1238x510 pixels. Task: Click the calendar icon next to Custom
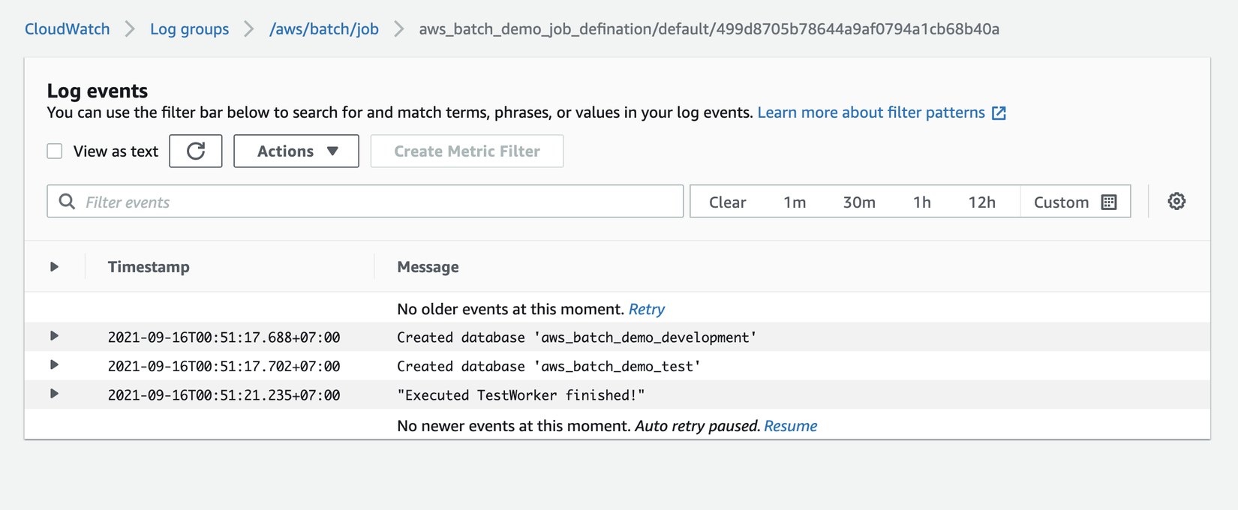click(1109, 202)
